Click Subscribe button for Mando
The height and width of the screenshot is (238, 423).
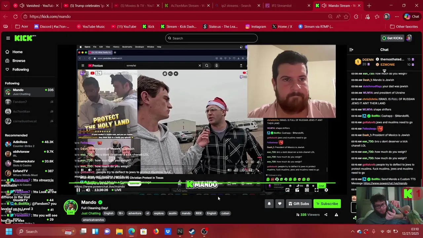(x=327, y=204)
